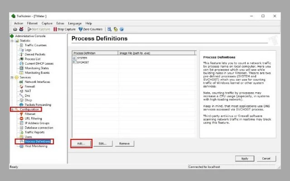Select Network Interfaces icon in tree
290x181 pixels.
[21, 82]
